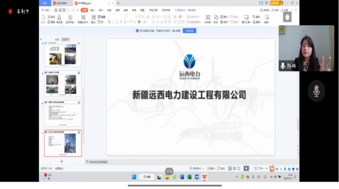Viewport: 339px width, 189px height.
Task: Click the Clear formatting eraser icon
Action: point(148,17)
